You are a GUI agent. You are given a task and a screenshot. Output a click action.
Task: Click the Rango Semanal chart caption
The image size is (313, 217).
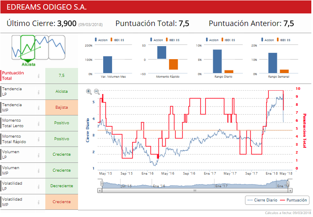click(279, 77)
